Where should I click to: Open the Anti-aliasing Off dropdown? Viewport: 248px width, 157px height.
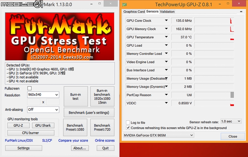43,110
